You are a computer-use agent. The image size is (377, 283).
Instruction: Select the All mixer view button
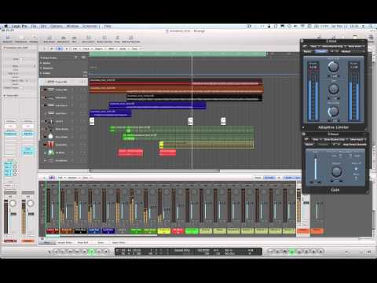point(279,178)
